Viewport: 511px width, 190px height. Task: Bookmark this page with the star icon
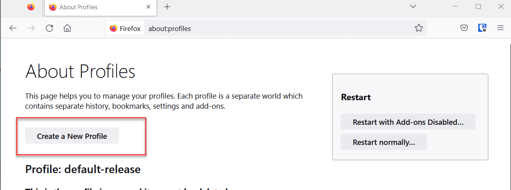pyautogui.click(x=418, y=28)
